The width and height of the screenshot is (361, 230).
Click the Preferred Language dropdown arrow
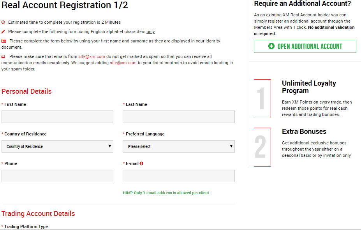pos(231,146)
